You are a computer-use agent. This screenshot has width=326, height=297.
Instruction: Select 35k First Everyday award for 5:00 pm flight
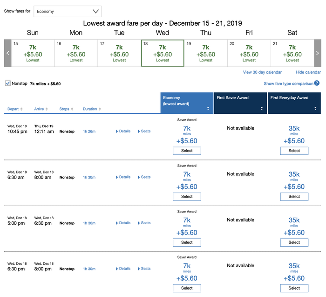(294, 242)
